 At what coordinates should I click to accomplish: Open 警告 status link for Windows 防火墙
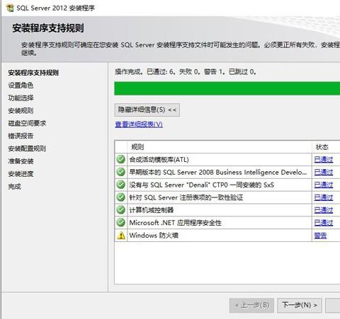320,236
